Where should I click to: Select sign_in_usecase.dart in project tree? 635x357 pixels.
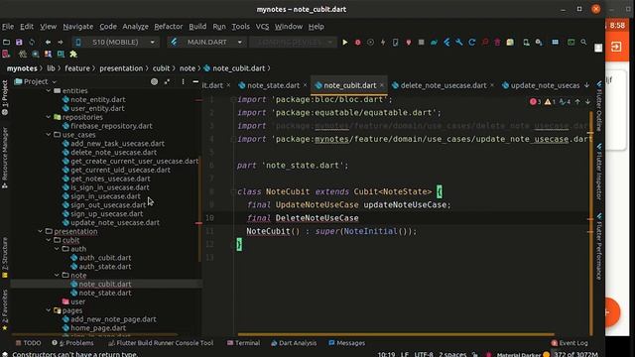coord(105,196)
